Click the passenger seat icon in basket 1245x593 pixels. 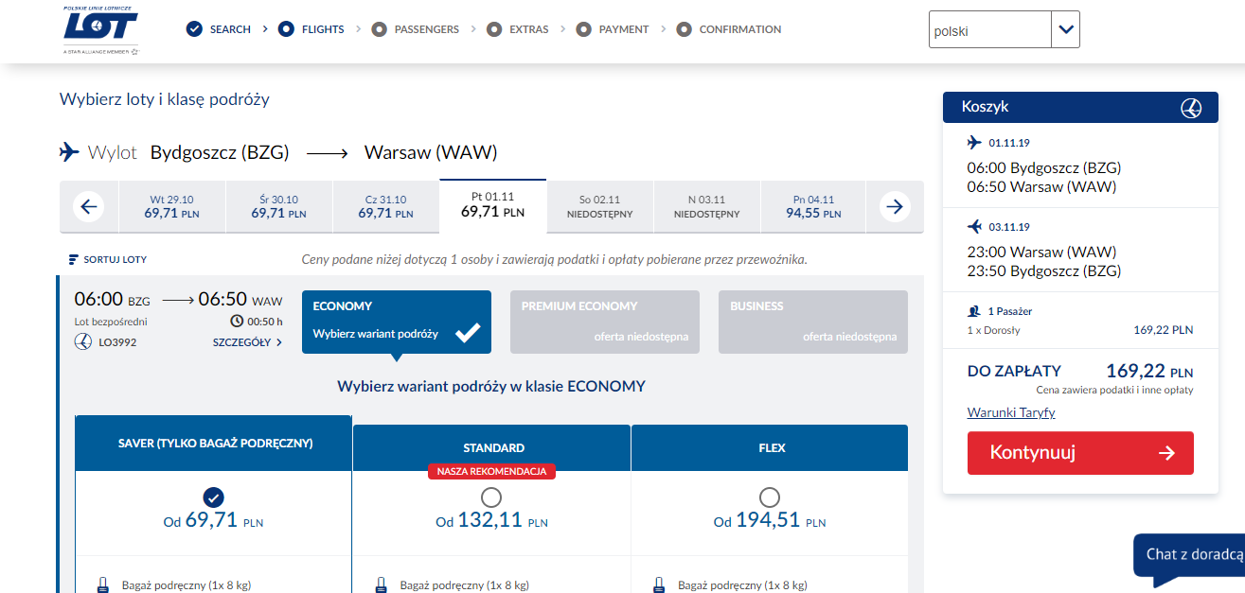pos(974,310)
